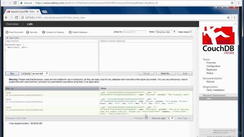Open the Language dropdown set to javascript
Image resolution: width=244 pixels, height=137 pixels.
[x=40, y=73]
